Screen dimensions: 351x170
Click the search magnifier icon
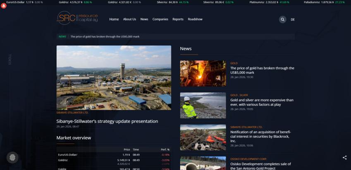pos(282,19)
